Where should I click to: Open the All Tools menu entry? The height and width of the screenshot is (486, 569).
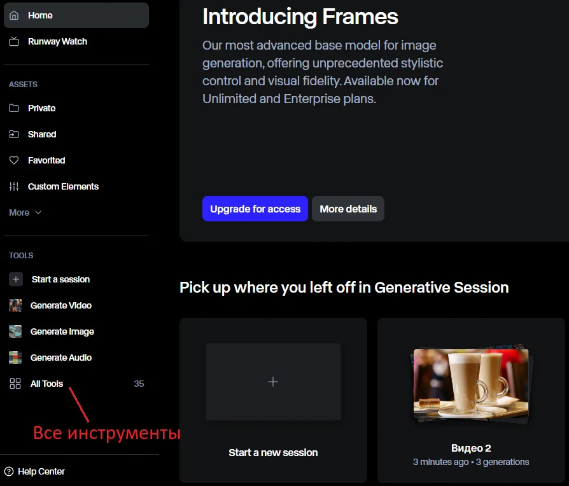(x=47, y=384)
